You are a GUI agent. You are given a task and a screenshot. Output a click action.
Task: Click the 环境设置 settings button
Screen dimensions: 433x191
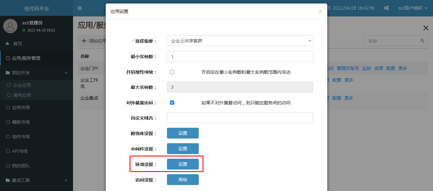click(x=183, y=164)
